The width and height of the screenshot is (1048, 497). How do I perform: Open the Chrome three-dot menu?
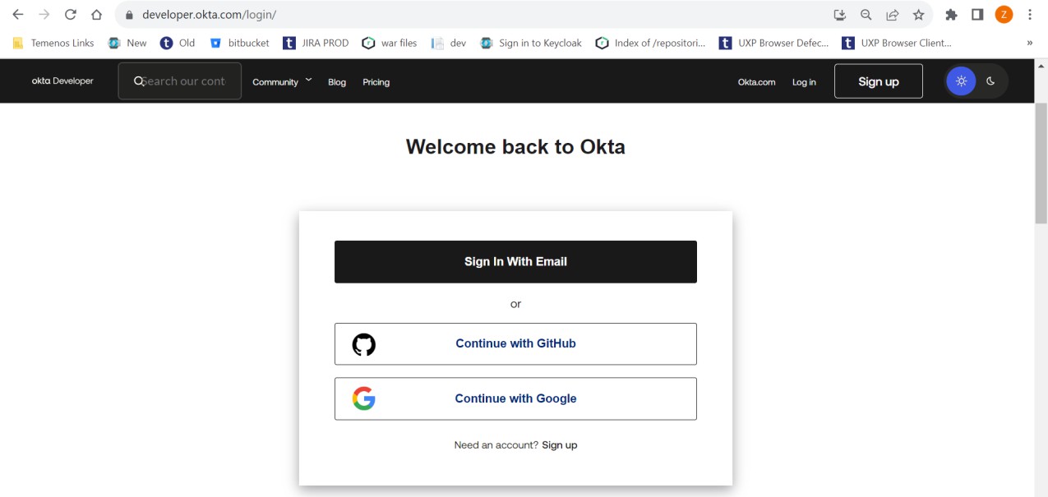1030,15
